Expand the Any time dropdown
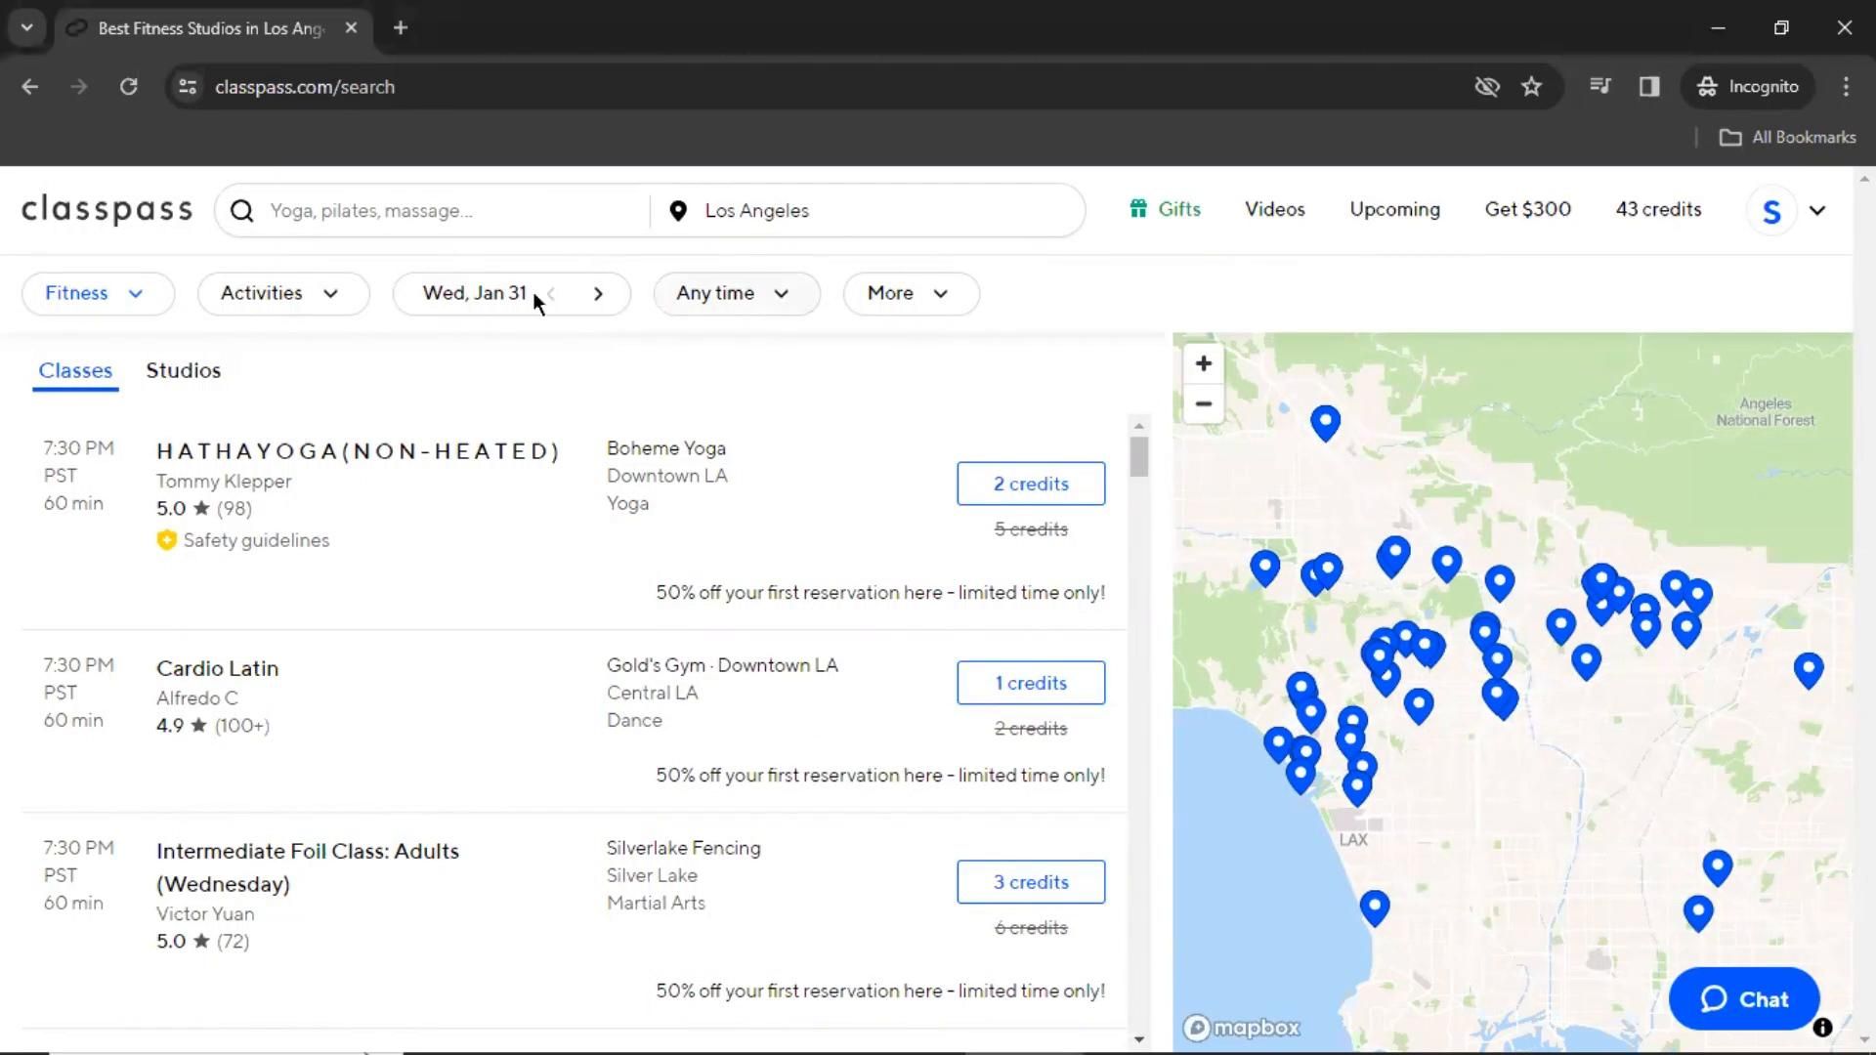The height and width of the screenshot is (1055, 1876). click(x=735, y=294)
